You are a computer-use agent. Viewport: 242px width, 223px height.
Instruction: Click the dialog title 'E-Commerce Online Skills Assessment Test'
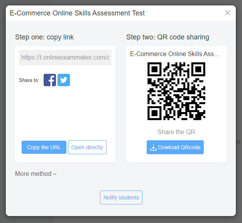(x=77, y=13)
